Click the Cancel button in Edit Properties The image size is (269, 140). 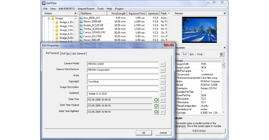(163, 133)
